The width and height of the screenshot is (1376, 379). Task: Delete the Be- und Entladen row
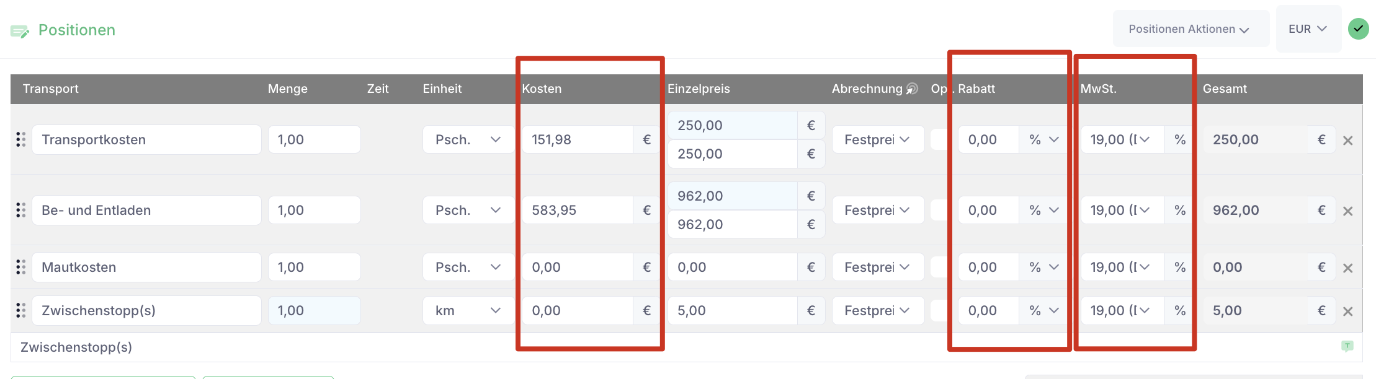(1347, 211)
